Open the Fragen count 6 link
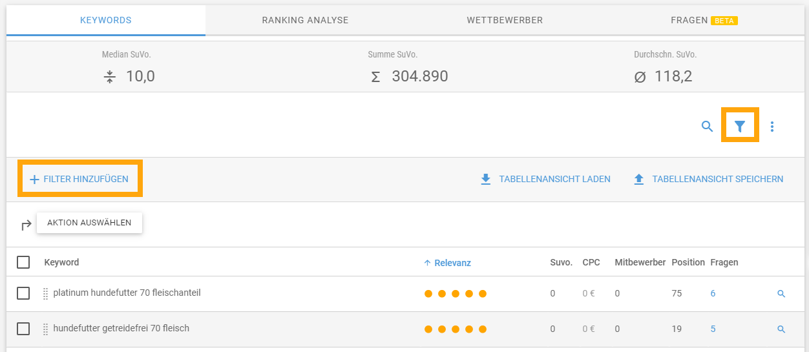Viewport: 809px width, 352px height. coord(713,293)
